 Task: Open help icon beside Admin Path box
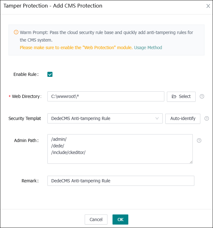pos(199,140)
